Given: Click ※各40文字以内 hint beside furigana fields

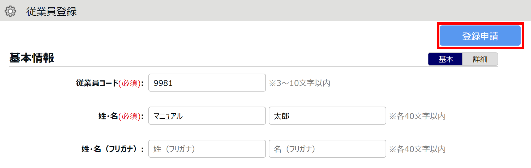Looking at the screenshot, I should click(417, 149).
